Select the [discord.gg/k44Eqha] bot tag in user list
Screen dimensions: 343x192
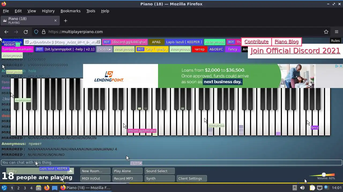click(125, 42)
